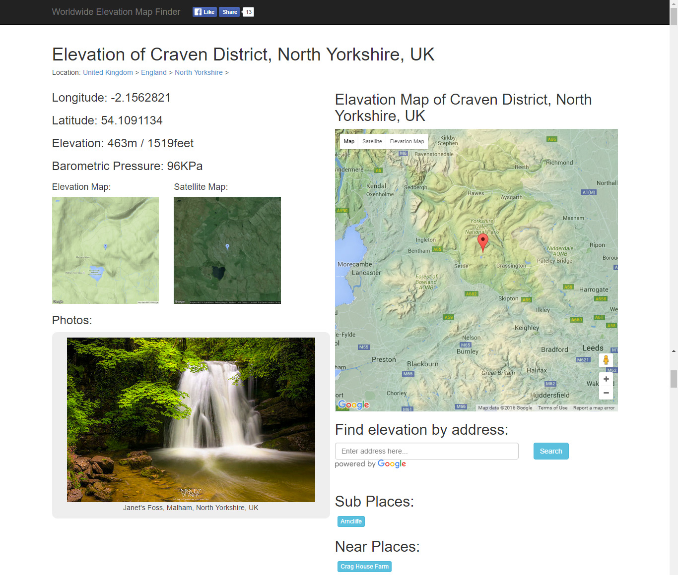The height and width of the screenshot is (575, 678).
Task: Open the England breadcrumb link
Action: (x=153, y=72)
